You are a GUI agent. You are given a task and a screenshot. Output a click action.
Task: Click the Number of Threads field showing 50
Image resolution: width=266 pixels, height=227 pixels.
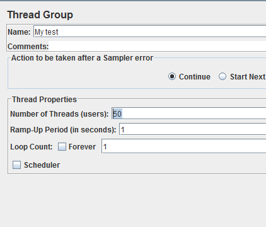pyautogui.click(x=189, y=113)
